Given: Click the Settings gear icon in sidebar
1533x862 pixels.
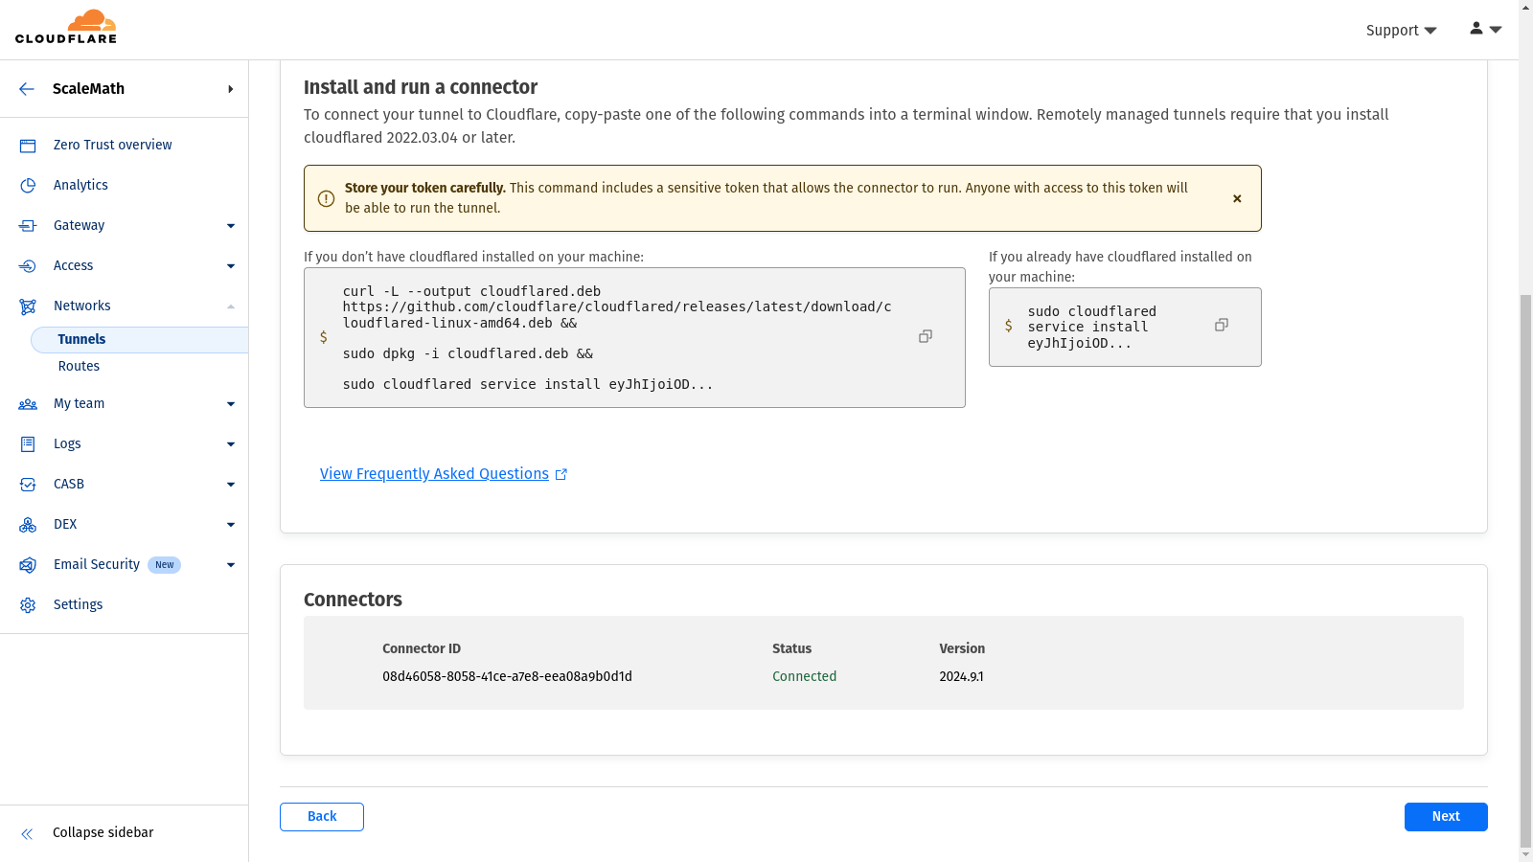Looking at the screenshot, I should 28,605.
